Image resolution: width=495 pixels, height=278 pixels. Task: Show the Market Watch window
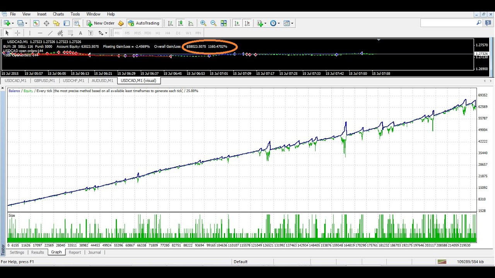point(36,23)
